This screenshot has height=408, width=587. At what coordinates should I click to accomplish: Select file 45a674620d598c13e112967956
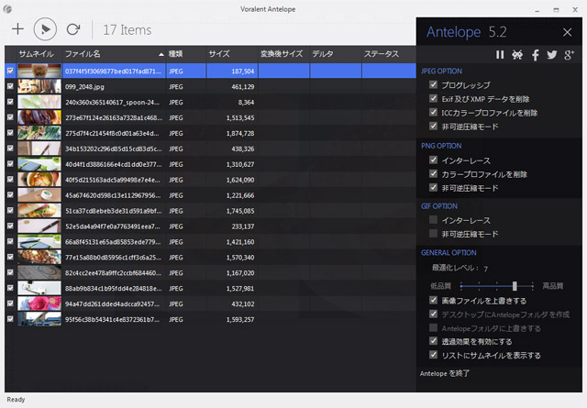coord(113,195)
